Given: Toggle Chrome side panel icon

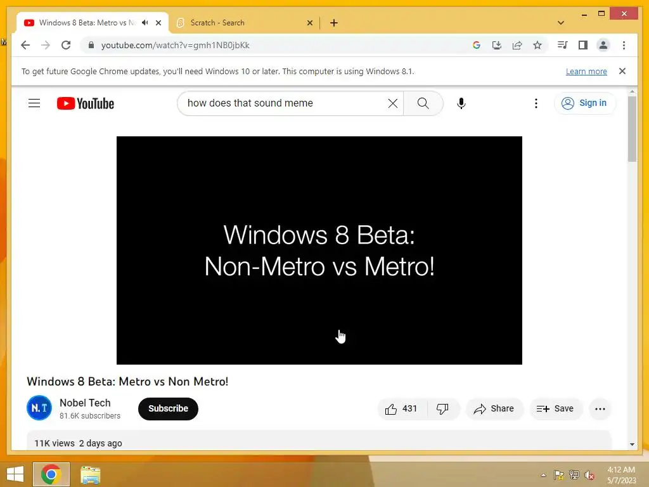Looking at the screenshot, I should 583,45.
